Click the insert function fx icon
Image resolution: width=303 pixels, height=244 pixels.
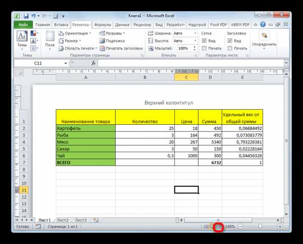(93, 63)
